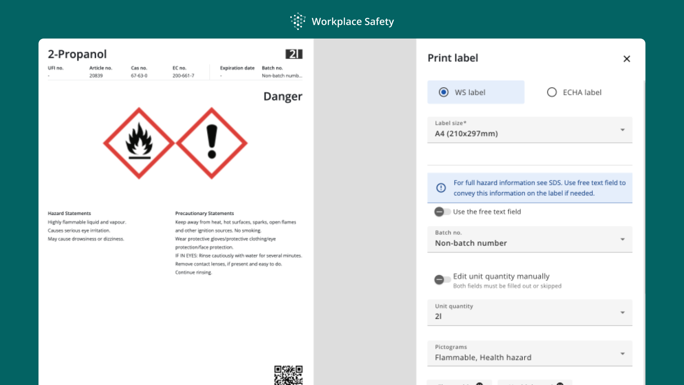Image resolution: width=684 pixels, height=385 pixels.
Task: Click the info icon in blue notice
Action: click(x=441, y=188)
